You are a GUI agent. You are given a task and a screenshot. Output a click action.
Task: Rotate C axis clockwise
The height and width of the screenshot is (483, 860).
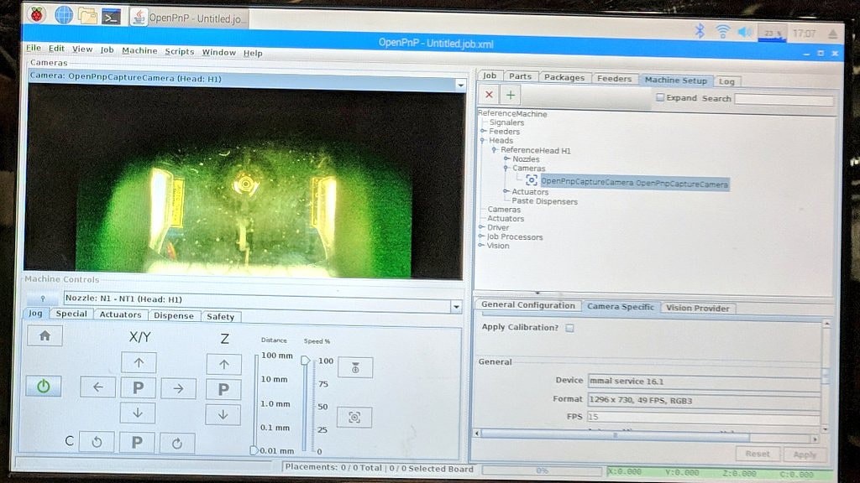click(x=177, y=444)
